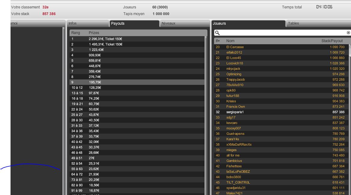Select player KaraY4s
Screen dimensions: 351x195
pos(281,139)
